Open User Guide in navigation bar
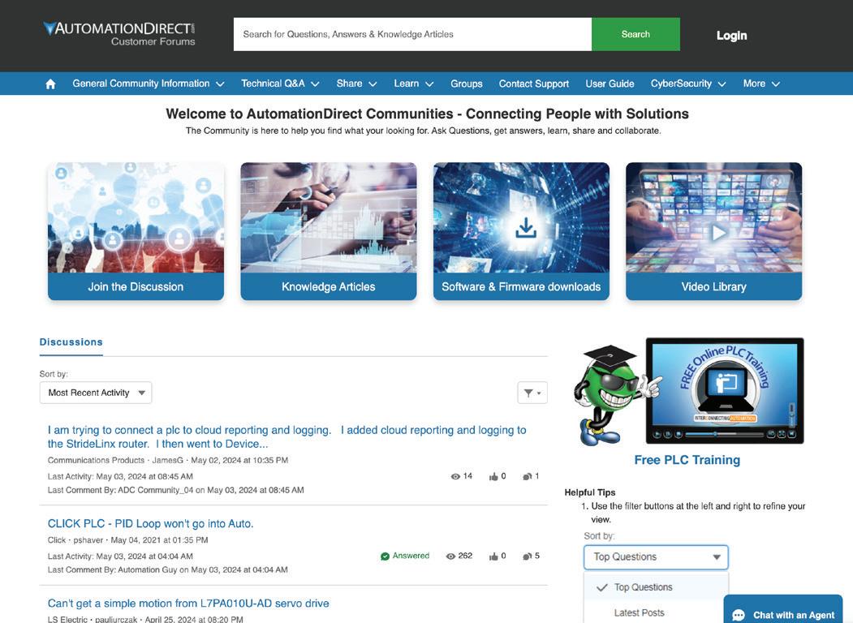Image resolution: width=853 pixels, height=623 pixels. click(x=610, y=84)
